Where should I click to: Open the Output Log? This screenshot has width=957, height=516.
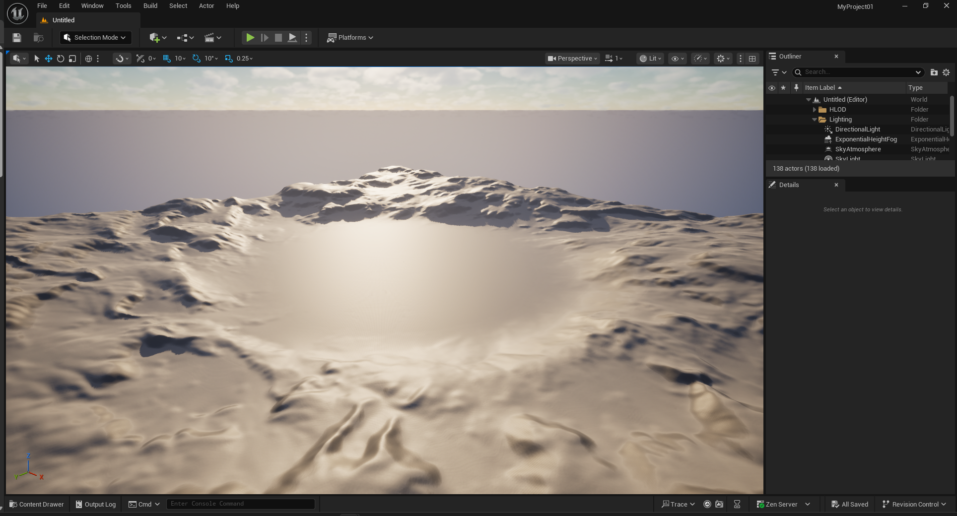point(96,504)
